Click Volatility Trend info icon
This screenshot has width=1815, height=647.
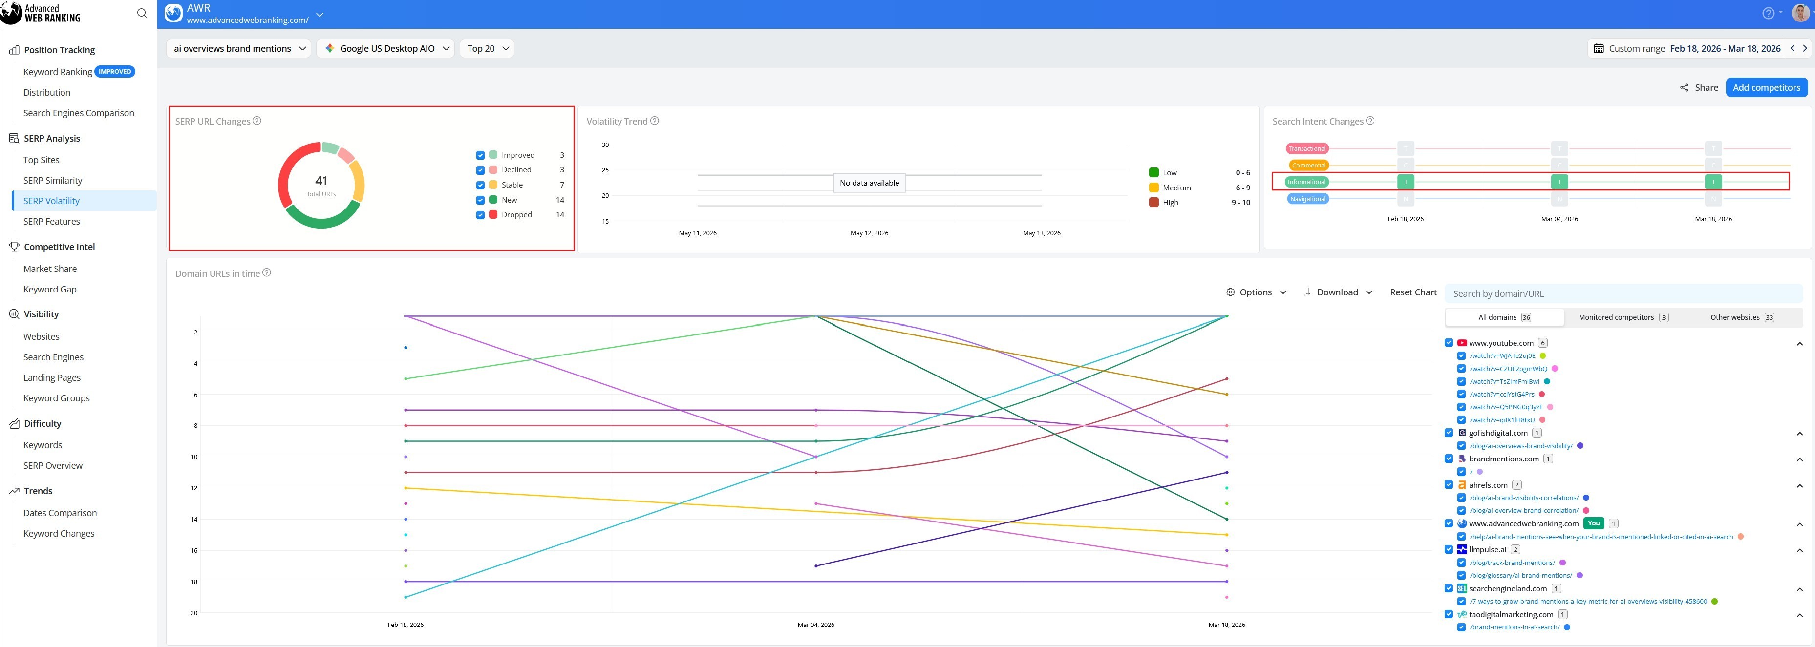click(655, 121)
